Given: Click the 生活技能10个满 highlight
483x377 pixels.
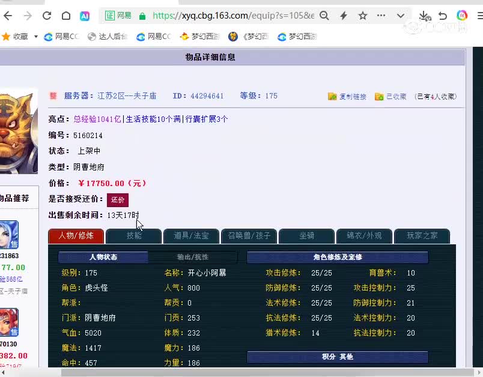Looking at the screenshot, I should coord(153,119).
